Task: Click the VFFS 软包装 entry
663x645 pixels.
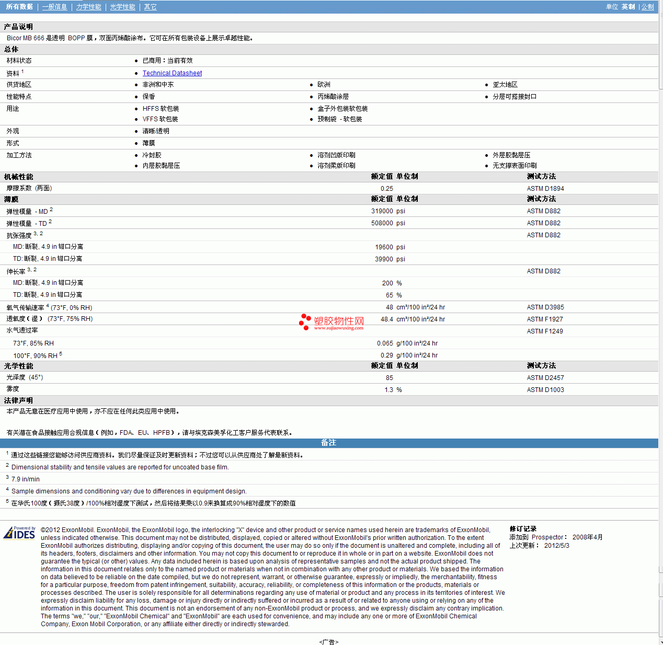Action: [160, 119]
